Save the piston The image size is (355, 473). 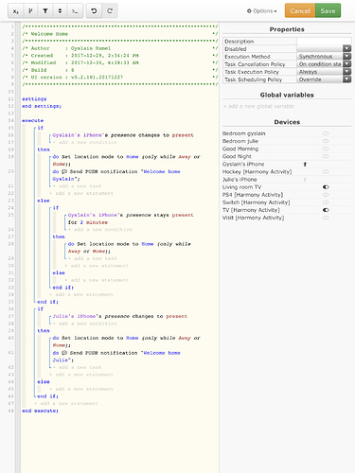point(328,10)
